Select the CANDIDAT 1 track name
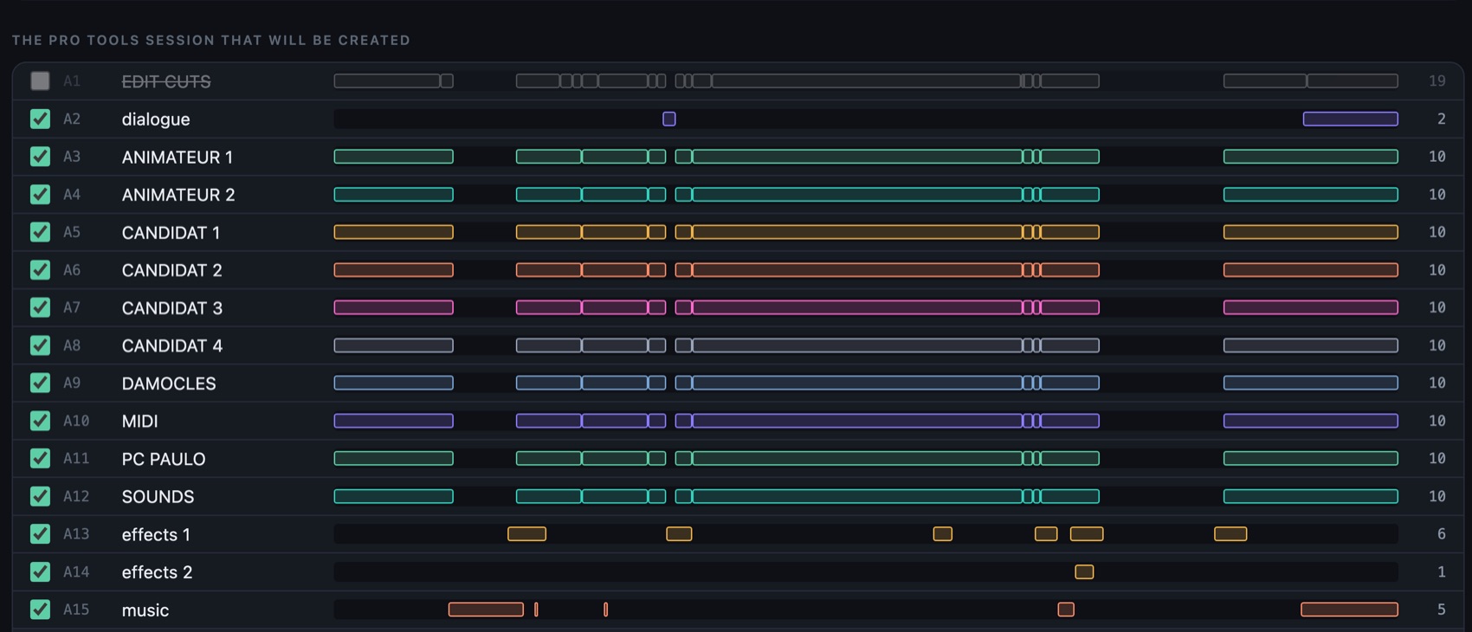This screenshot has width=1472, height=632. pyautogui.click(x=171, y=232)
